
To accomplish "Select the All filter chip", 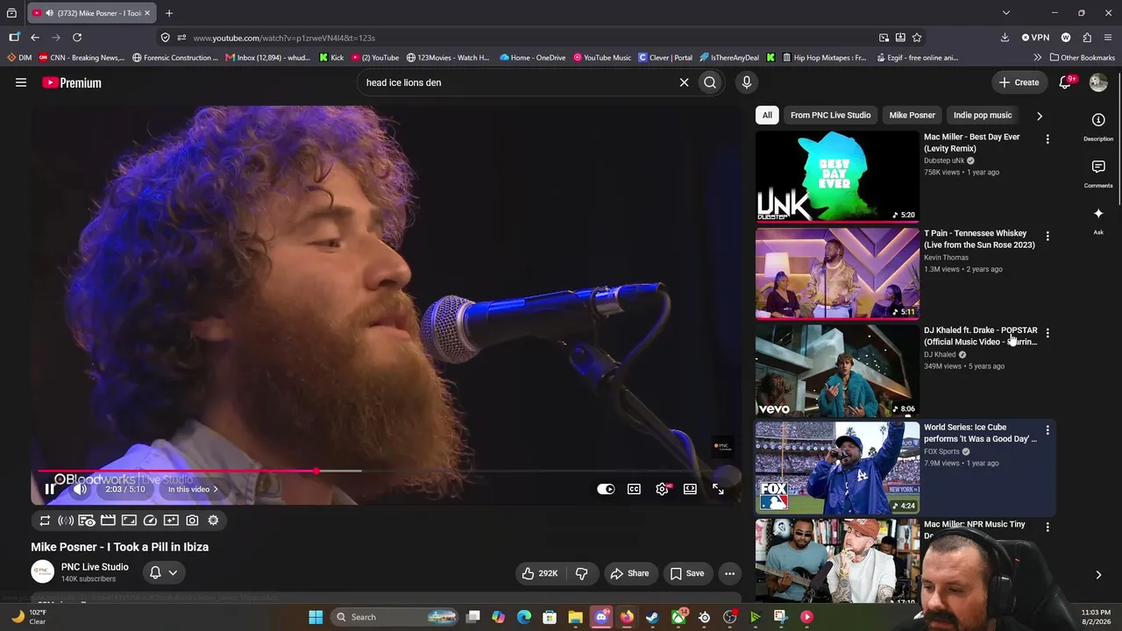I will point(767,115).
